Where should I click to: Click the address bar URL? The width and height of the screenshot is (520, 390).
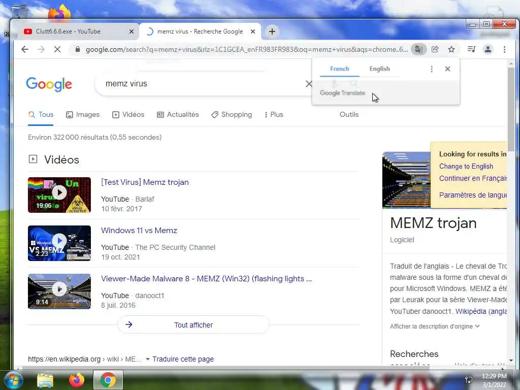pos(247,49)
